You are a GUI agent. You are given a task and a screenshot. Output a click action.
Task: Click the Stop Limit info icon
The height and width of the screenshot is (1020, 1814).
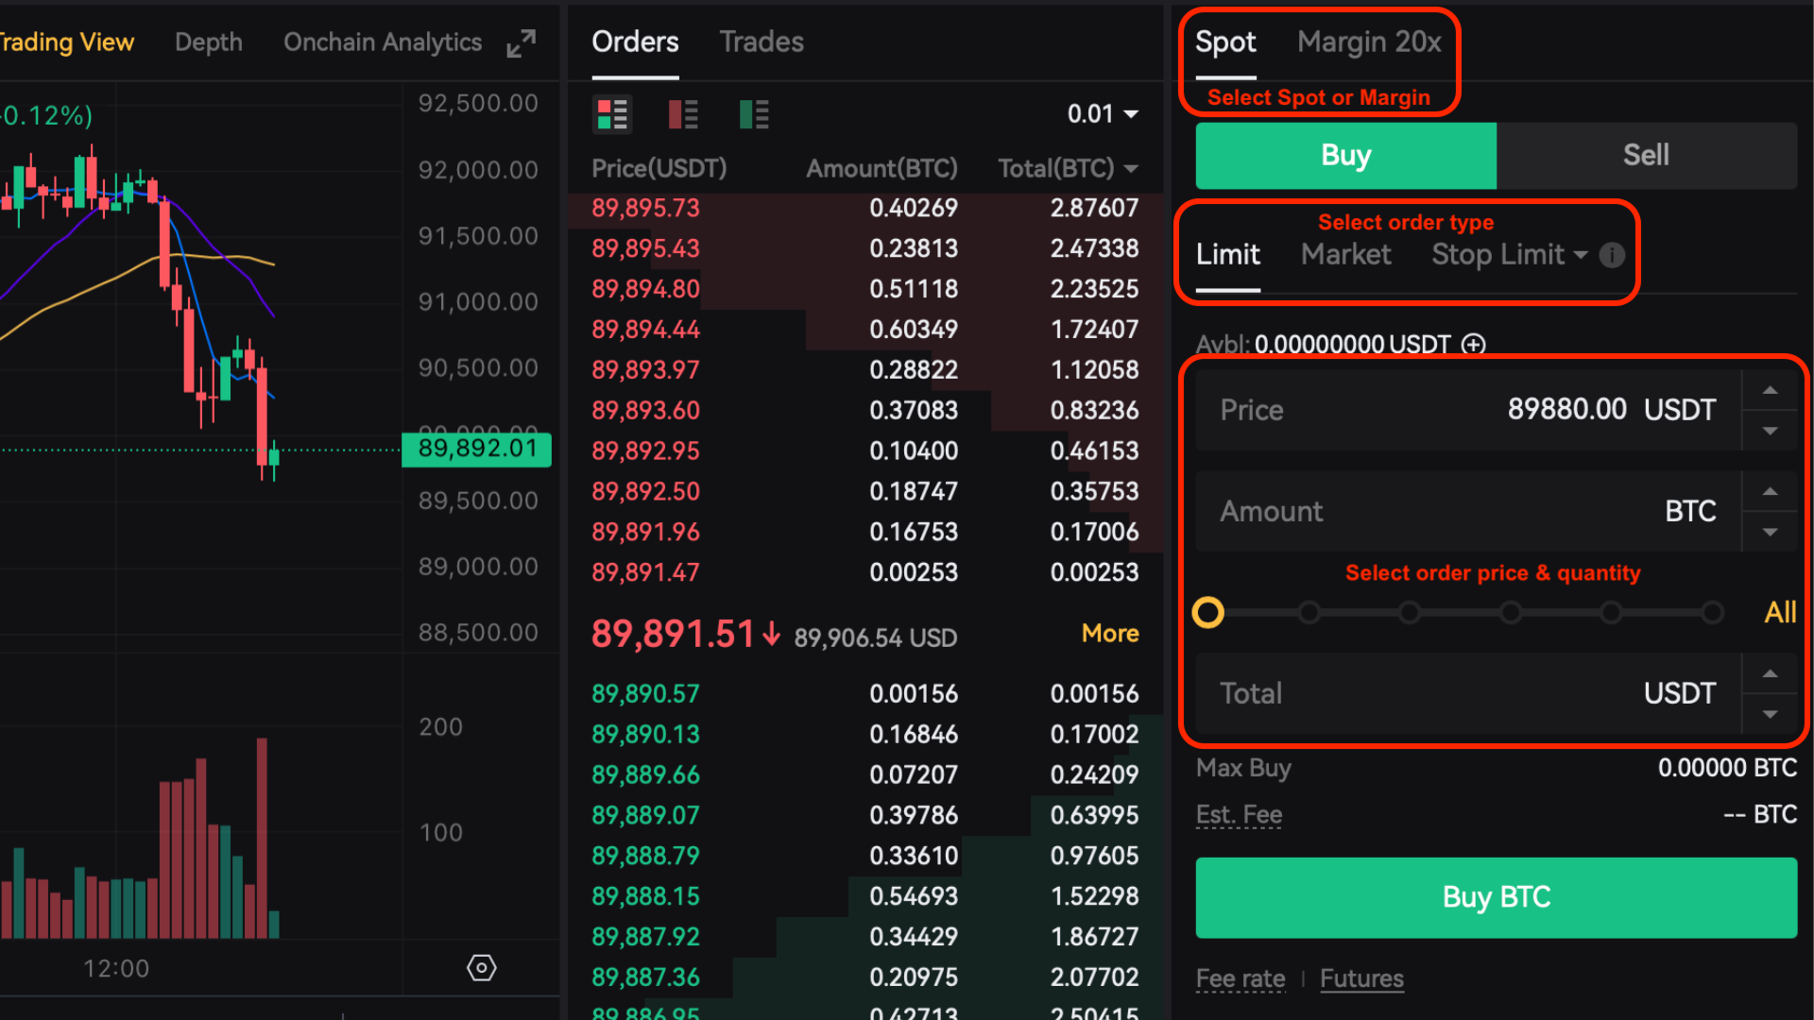(x=1613, y=255)
